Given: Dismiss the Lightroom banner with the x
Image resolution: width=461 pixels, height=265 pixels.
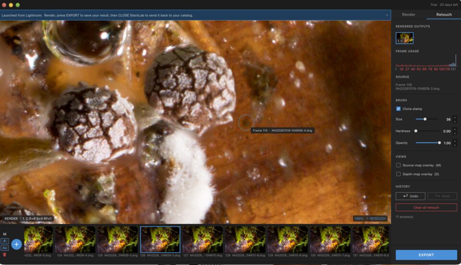Looking at the screenshot, I should [387, 15].
